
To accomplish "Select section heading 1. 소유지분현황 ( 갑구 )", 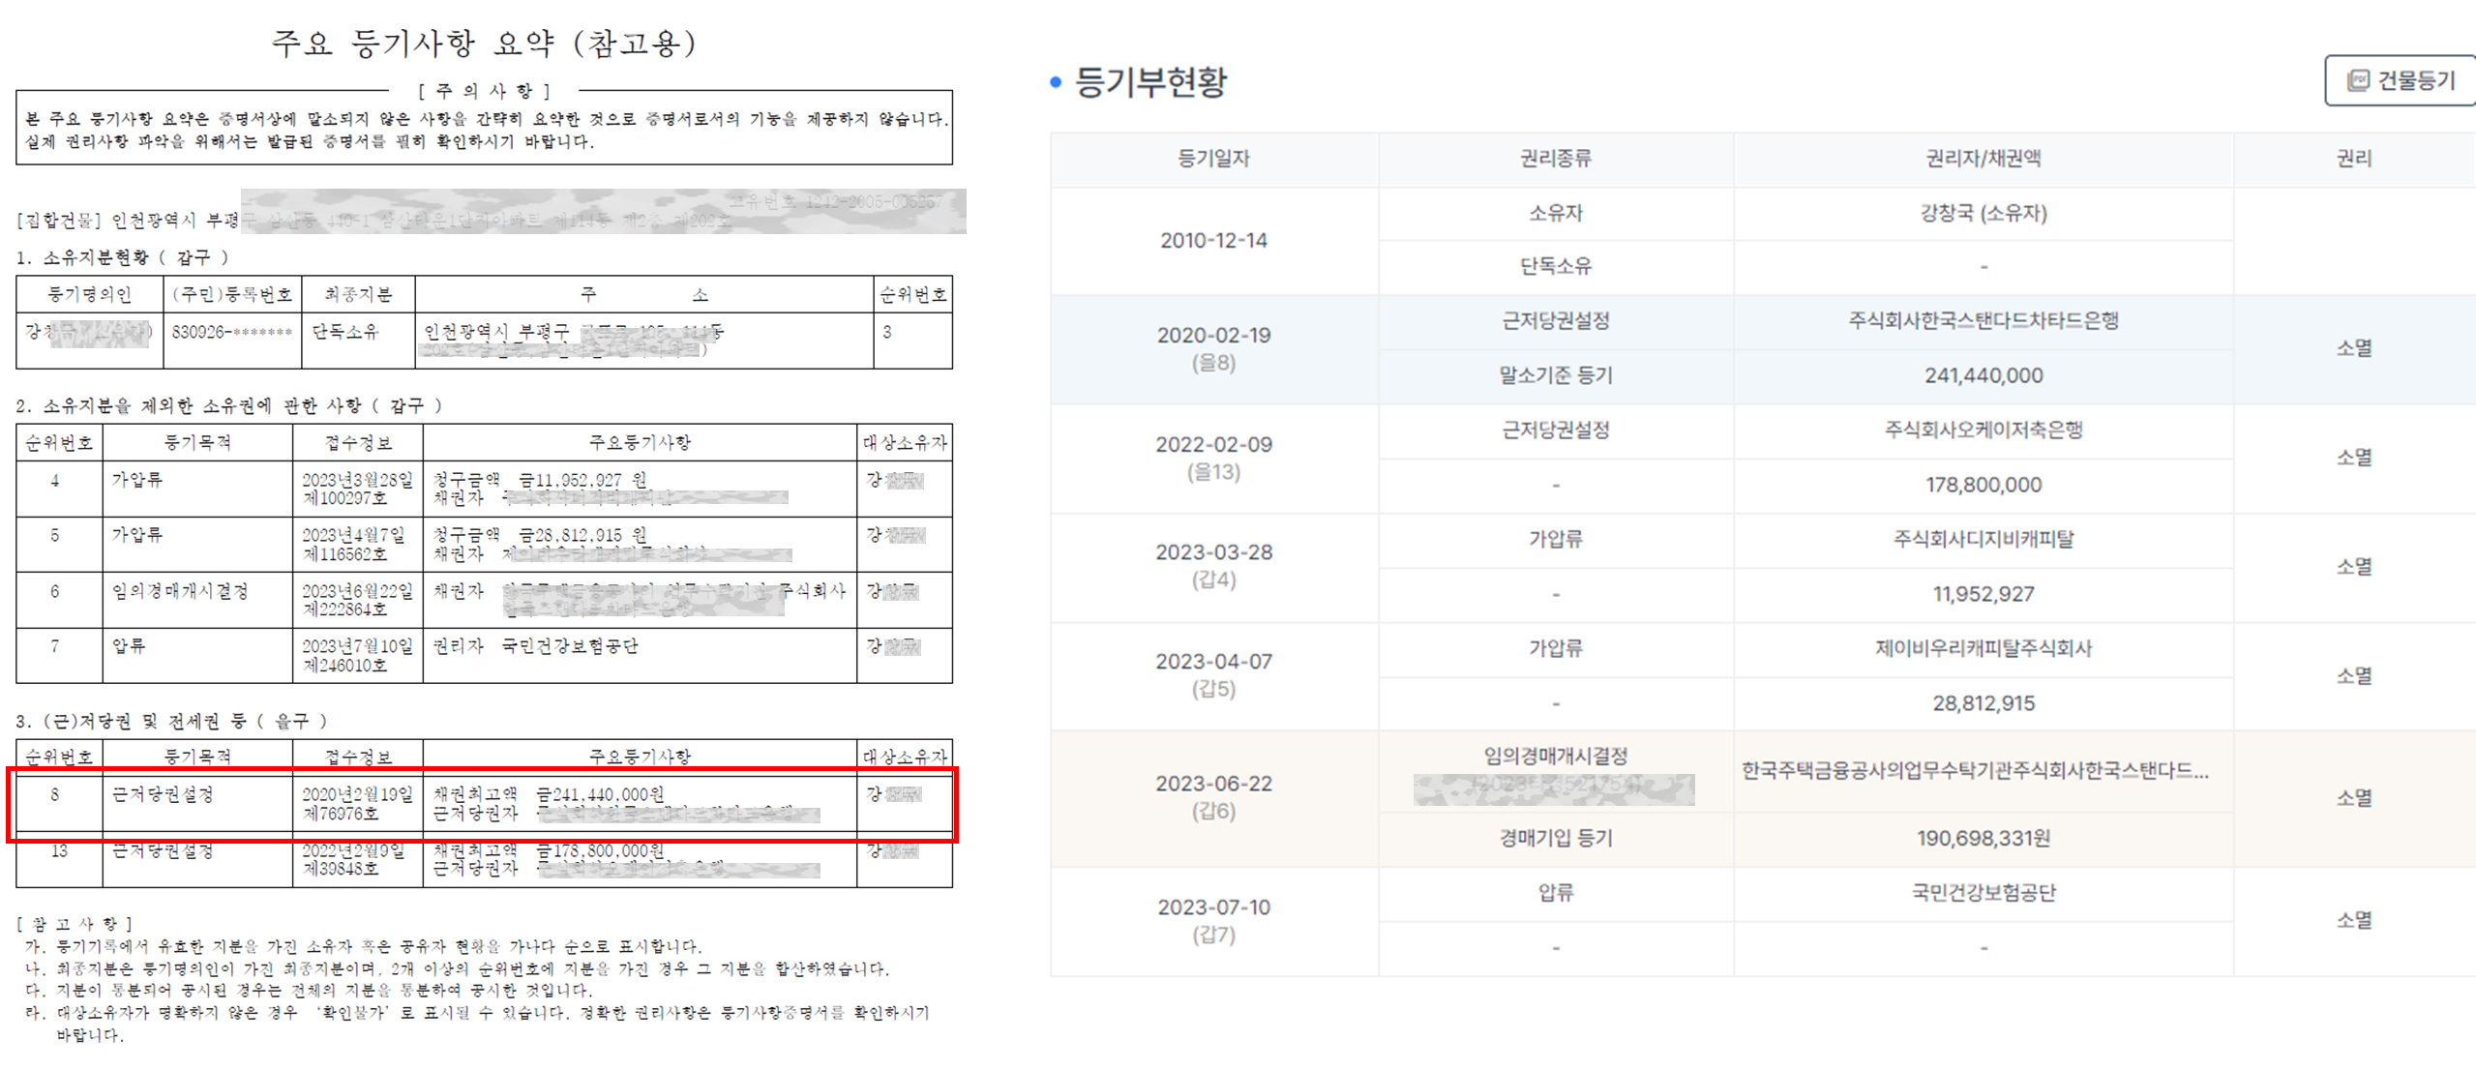I will [x=122, y=257].
